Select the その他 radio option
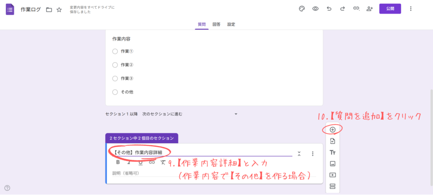433x196 pixels. coord(115,92)
